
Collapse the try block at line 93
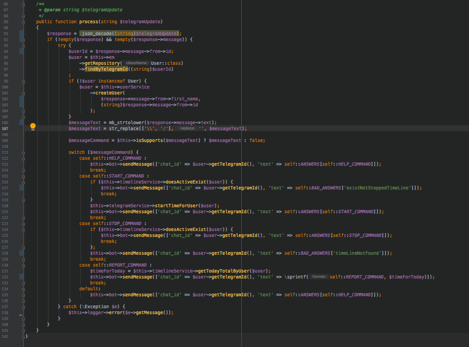pyautogui.click(x=24, y=45)
